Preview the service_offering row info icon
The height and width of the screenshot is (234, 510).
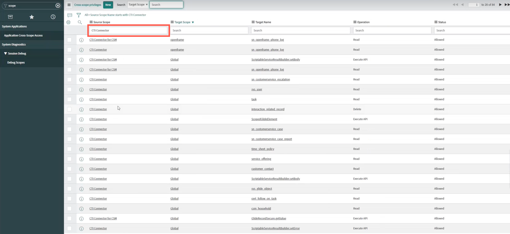[x=82, y=159]
